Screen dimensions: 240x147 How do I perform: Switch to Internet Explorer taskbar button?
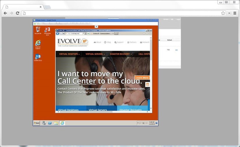[62, 123]
